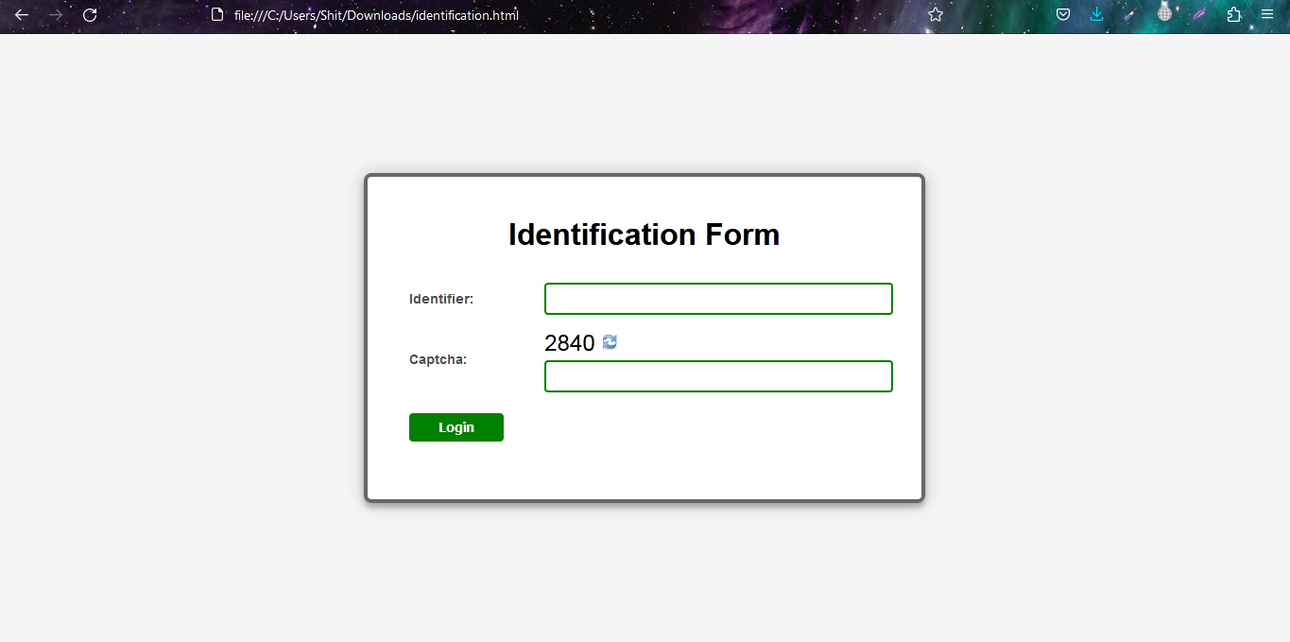Screen dimensions: 1290x642
Task: Focus the Identifier input field
Action: [x=718, y=299]
